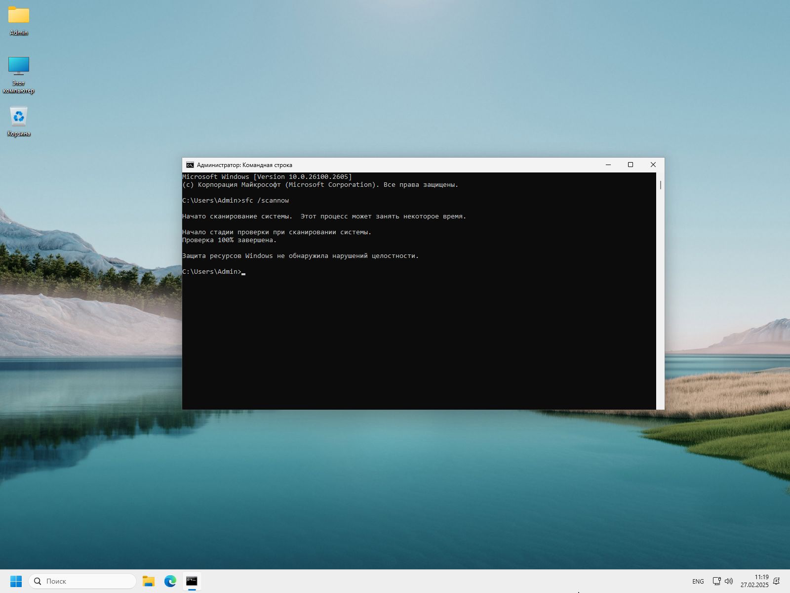The image size is (790, 593).
Task: Launch Microsoft Edge from the taskbar
Action: pos(170,581)
